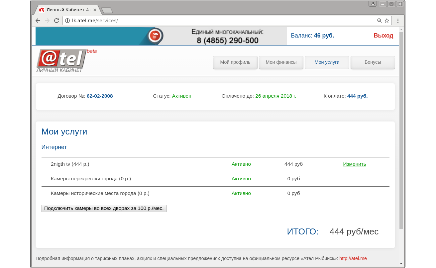This screenshot has width=436, height=268.
Task: Click the Выход logout link
Action: tap(383, 36)
